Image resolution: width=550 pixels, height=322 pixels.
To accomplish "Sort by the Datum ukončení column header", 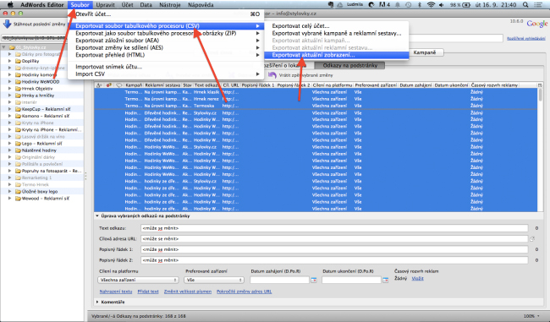I will [x=451, y=85].
